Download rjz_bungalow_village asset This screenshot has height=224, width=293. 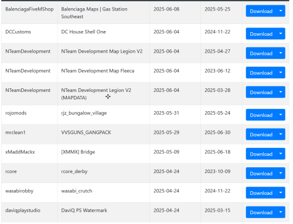(x=261, y=115)
